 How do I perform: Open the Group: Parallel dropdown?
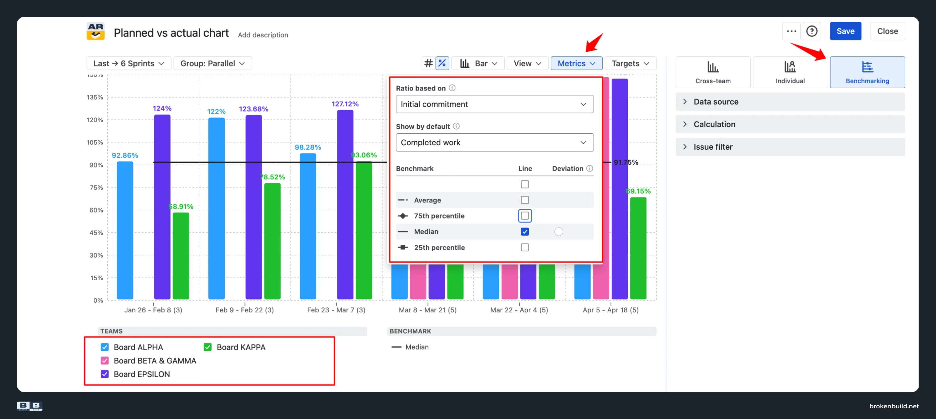pyautogui.click(x=213, y=63)
